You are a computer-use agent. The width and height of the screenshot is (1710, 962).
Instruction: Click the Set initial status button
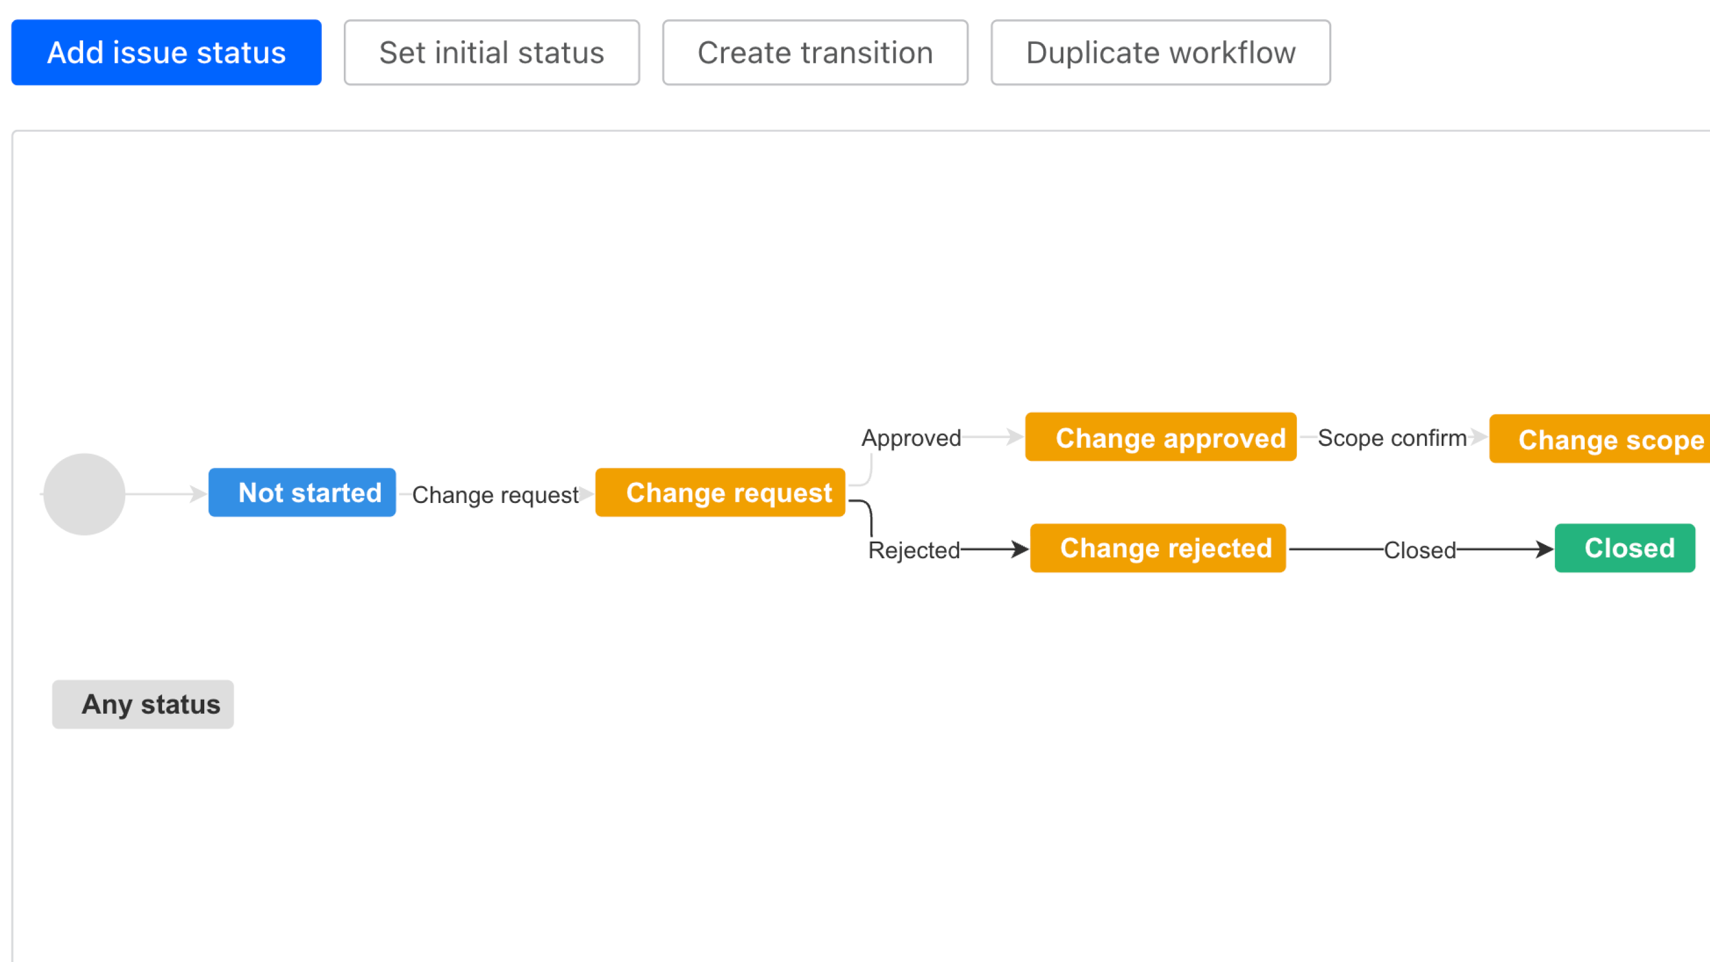click(x=491, y=52)
